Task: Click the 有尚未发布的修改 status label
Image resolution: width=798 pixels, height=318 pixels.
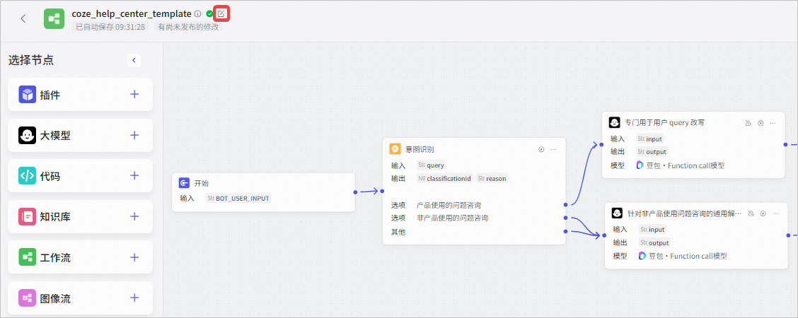Action: (x=188, y=27)
